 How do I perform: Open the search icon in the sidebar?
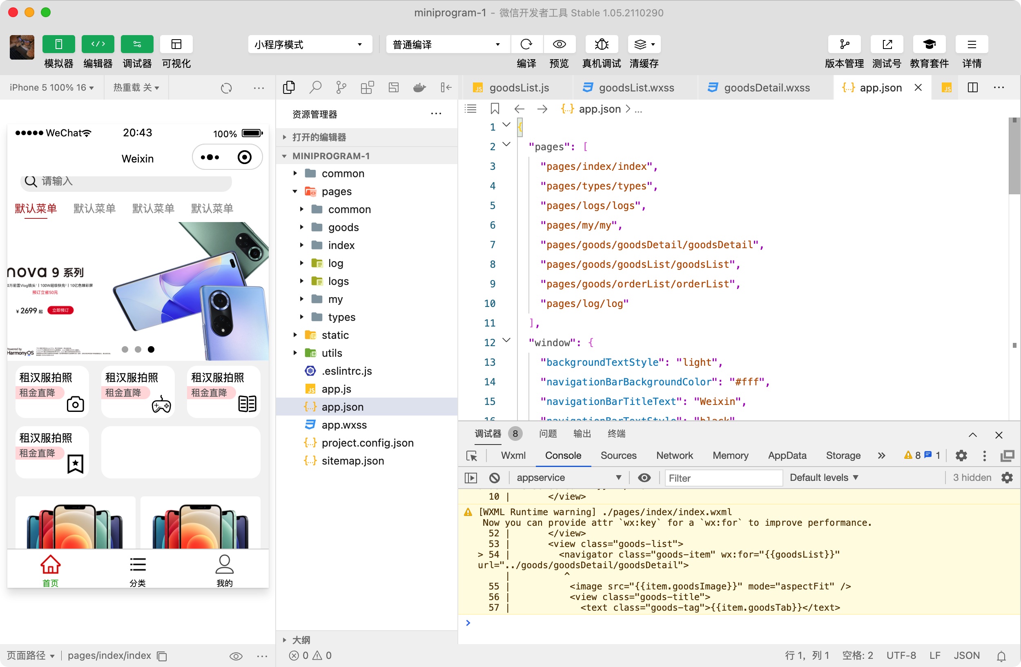[315, 87]
